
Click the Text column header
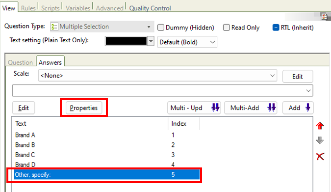[x=90, y=123]
